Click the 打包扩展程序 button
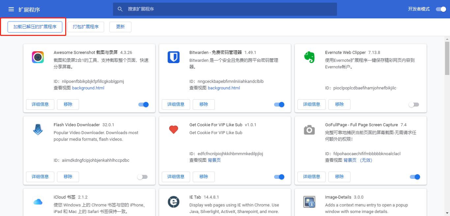450x216 pixels. (85, 27)
